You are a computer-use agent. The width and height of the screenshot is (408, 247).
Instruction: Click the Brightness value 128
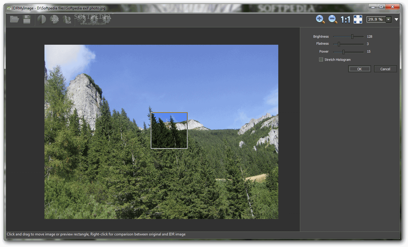[x=370, y=37]
